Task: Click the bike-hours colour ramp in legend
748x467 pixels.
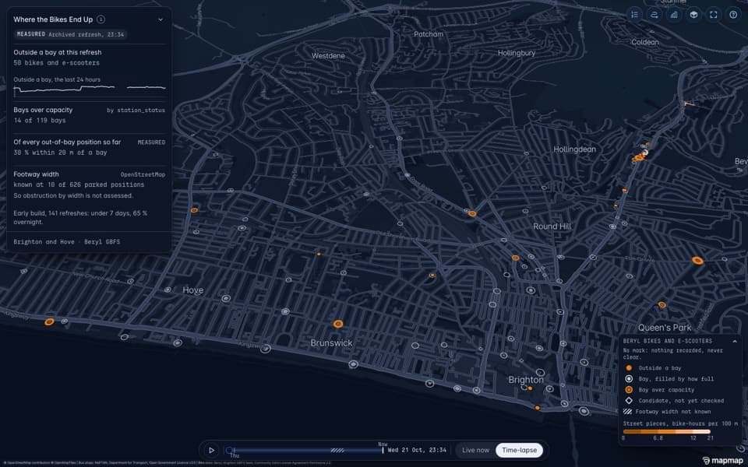Action: (666, 432)
